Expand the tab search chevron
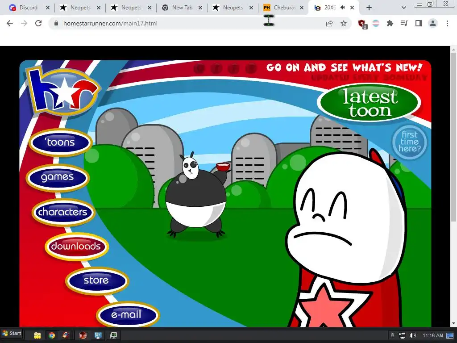The height and width of the screenshot is (343, 457). [403, 8]
